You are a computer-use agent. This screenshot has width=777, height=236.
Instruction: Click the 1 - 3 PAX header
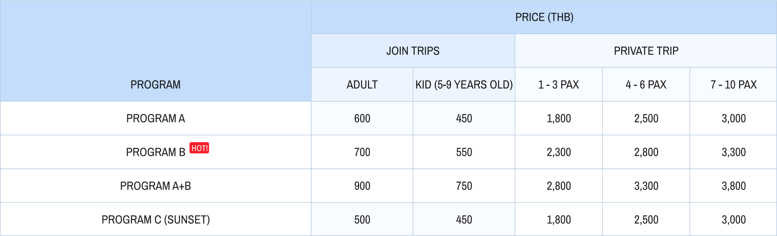coord(559,84)
